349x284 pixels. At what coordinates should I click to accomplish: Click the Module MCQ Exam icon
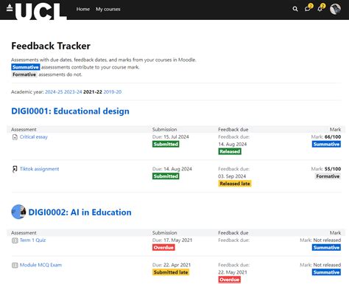click(x=15, y=265)
